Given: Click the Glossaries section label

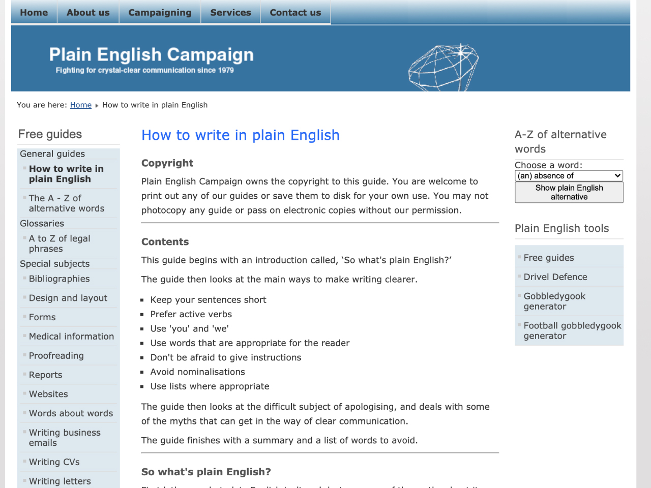Looking at the screenshot, I should 42,224.
